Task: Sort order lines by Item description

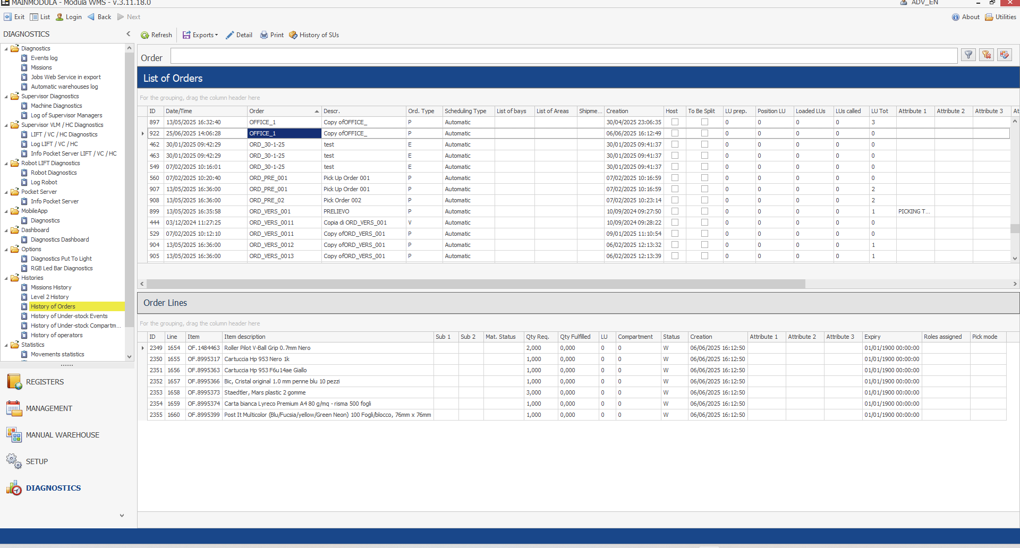Action: 328,337
